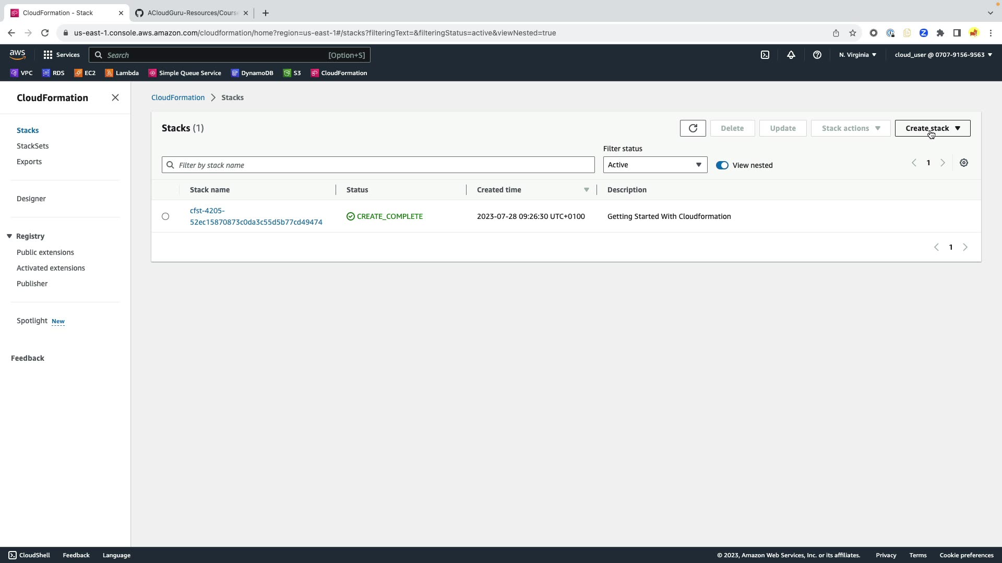Click the refresh stacks icon button
Viewport: 1002px width, 563px height.
[x=693, y=128]
